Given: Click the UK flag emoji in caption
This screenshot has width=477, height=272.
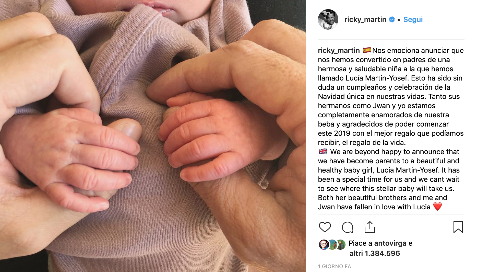Looking at the screenshot, I should [x=323, y=151].
